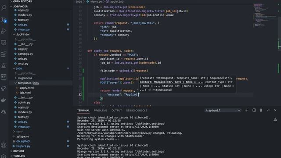Open the Docker view in activity bar
Viewport: 281px width, 158px height.
pos(4,100)
